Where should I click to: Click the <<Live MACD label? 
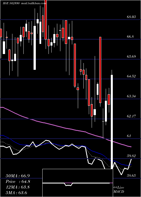(x=119, y=190)
